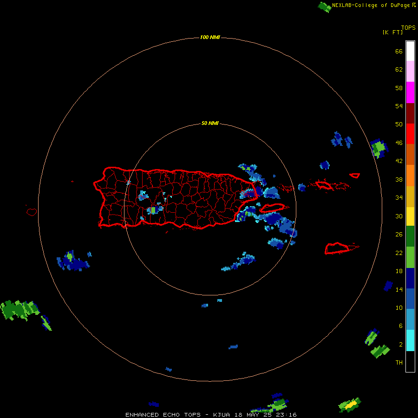Click the "66" legend value
This screenshot has height=418, width=418.
click(399, 51)
